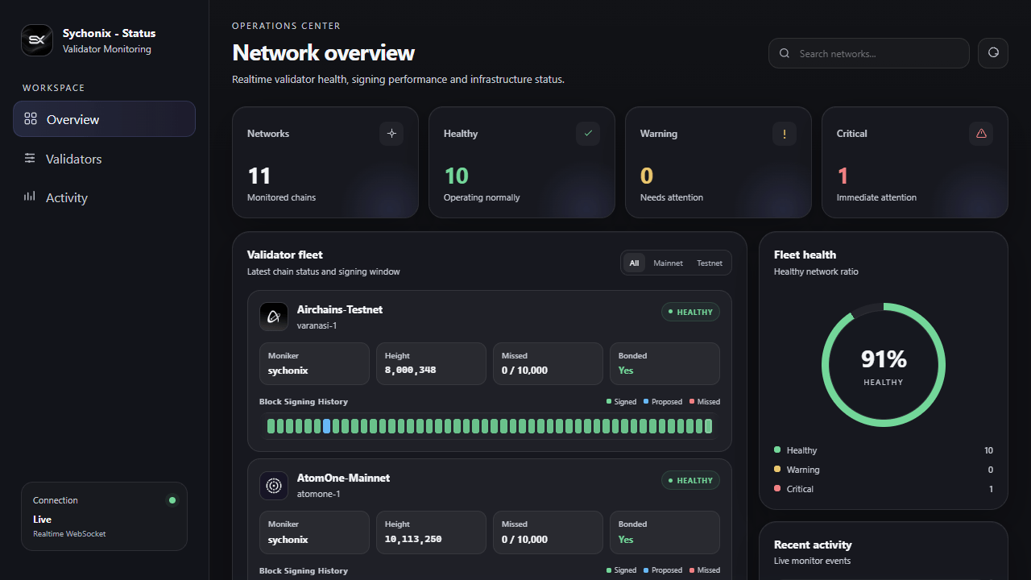Image resolution: width=1031 pixels, height=580 pixels.
Task: Click the Airchains-Testnet chain logo
Action: (274, 317)
